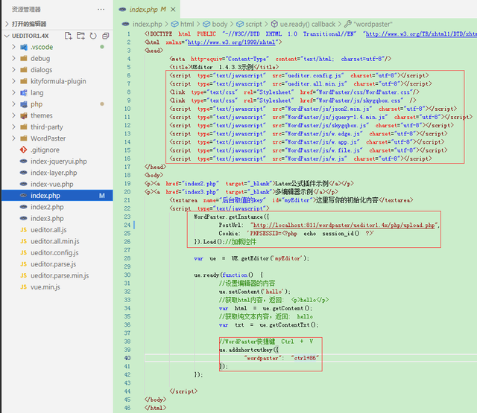Click the vue.min.js file icon

[23, 287]
